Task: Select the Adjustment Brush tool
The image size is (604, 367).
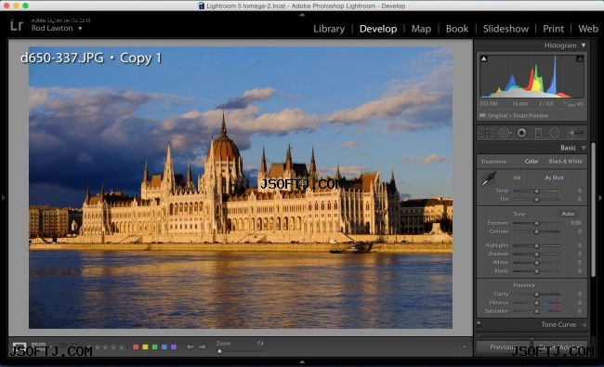Action: [575, 133]
